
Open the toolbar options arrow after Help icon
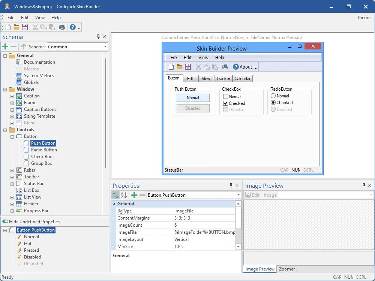[79, 28]
